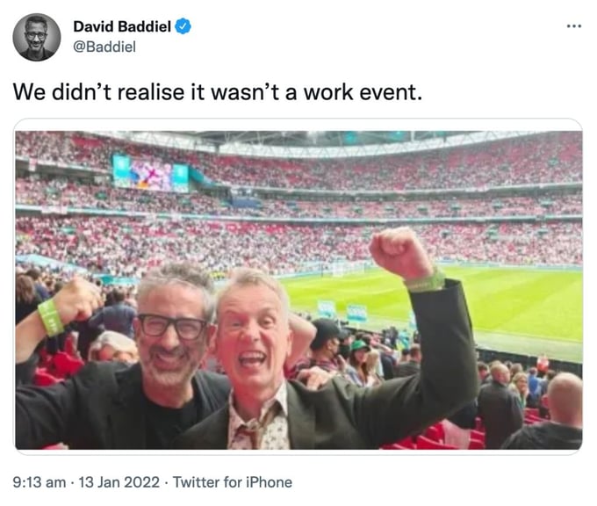Open the three-dot more options menu
This screenshot has height=506, width=597.
[x=574, y=26]
